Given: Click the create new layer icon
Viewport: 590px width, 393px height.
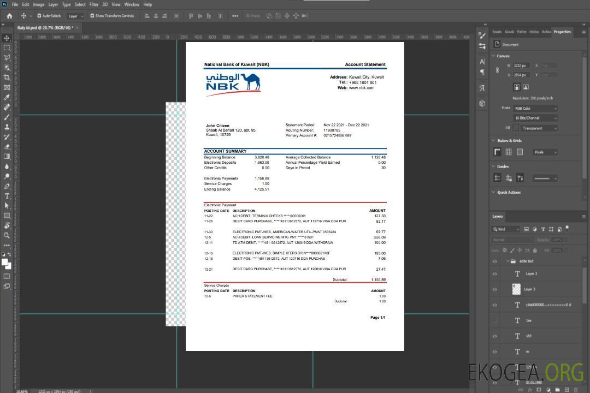Looking at the screenshot, I should coord(567,390).
